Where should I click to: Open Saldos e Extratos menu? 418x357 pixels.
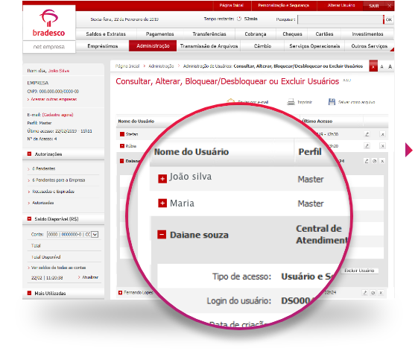click(x=106, y=34)
